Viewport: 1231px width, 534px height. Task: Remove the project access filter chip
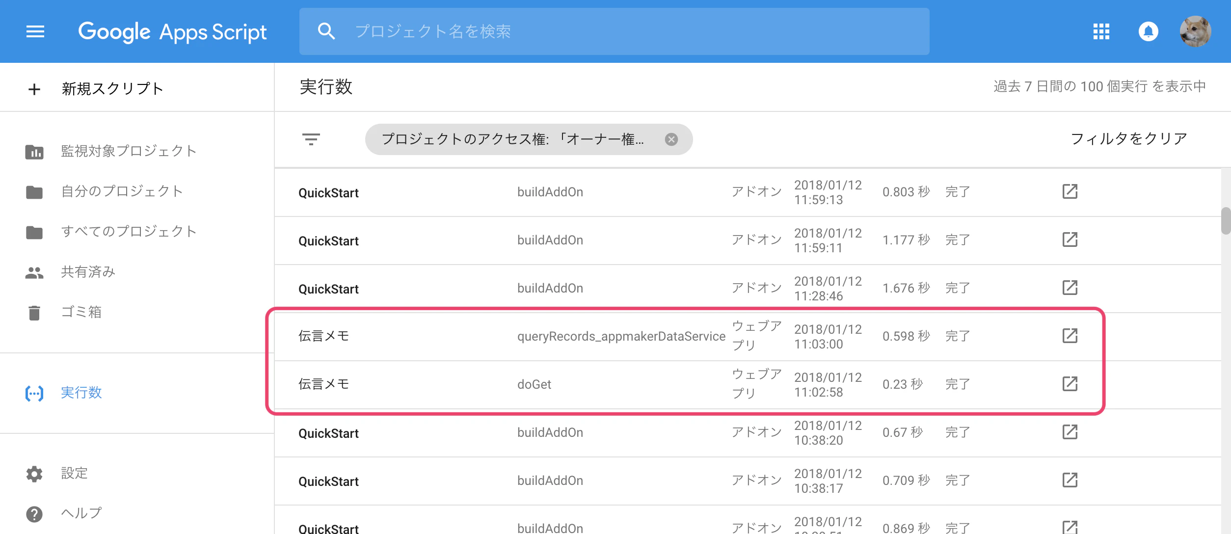[671, 139]
